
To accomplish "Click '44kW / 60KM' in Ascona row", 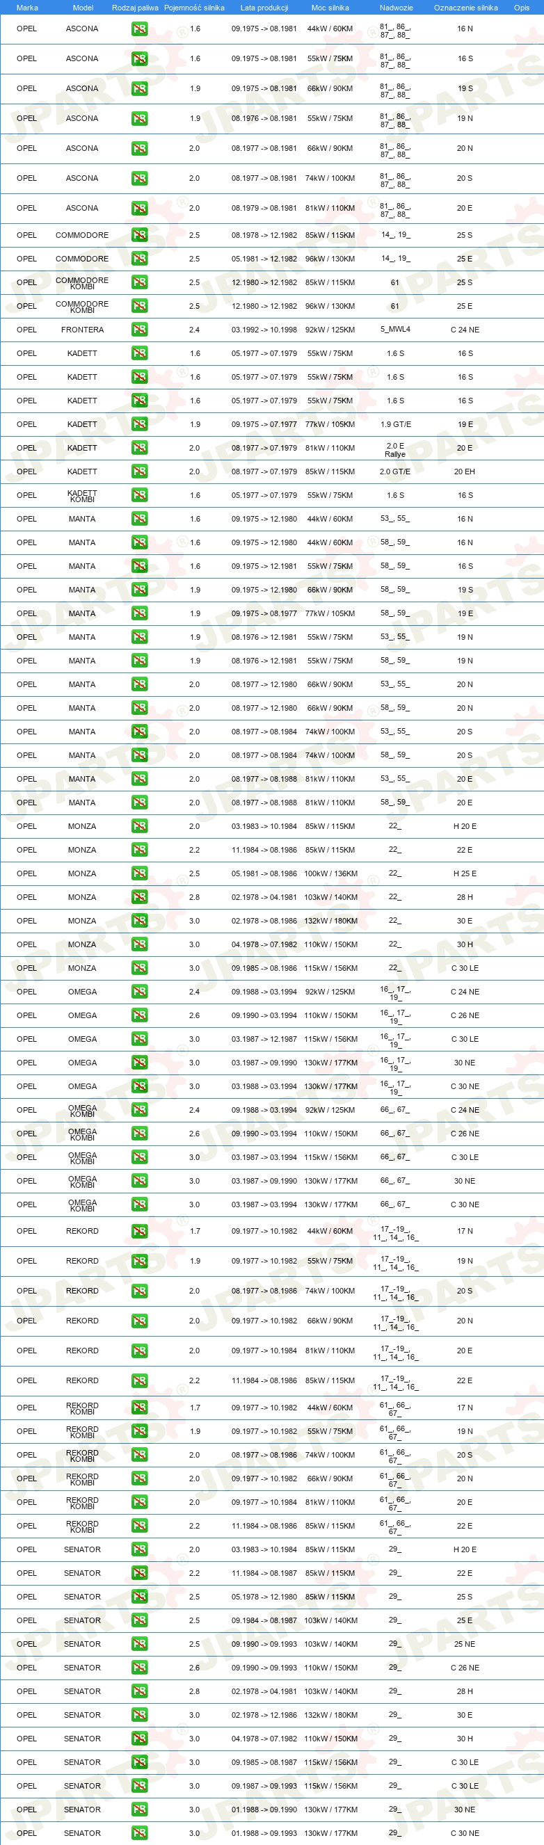I will tap(330, 29).
